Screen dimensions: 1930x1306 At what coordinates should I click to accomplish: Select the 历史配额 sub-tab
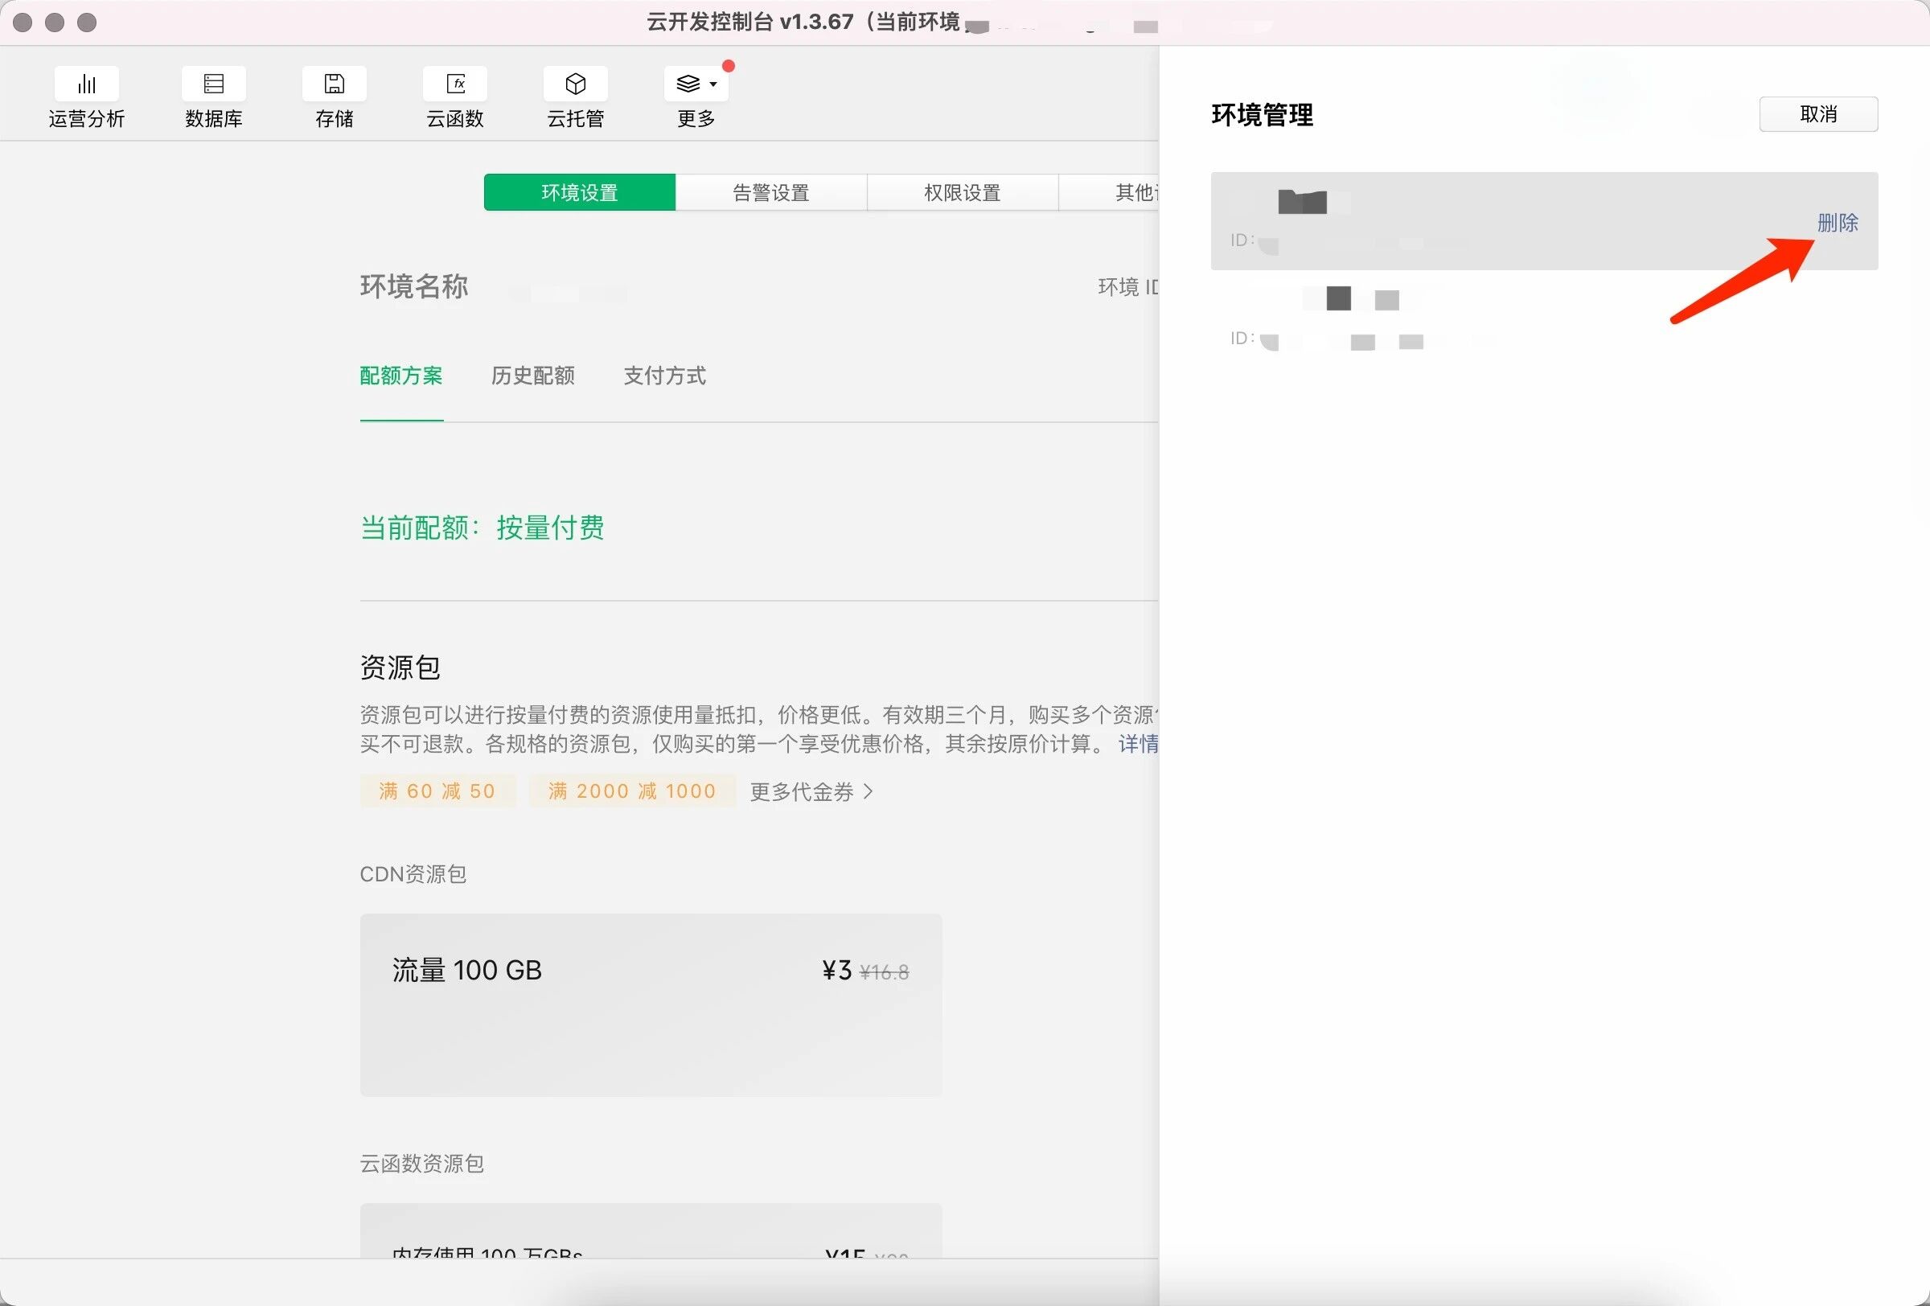[x=532, y=376]
